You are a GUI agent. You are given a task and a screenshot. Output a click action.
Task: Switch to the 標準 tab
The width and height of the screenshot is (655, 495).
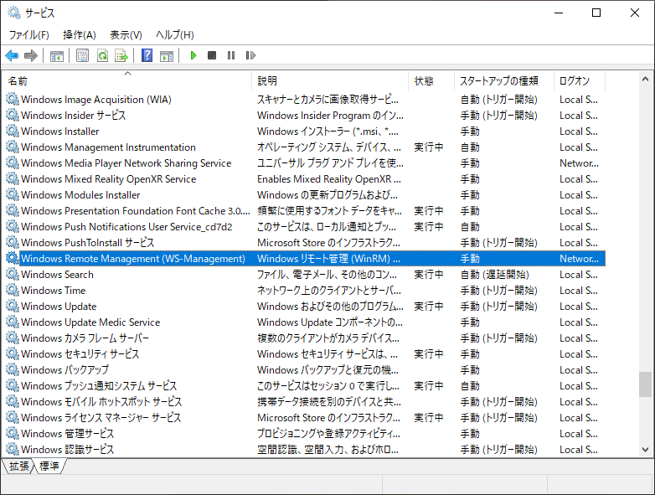coord(49,466)
